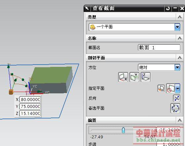The height and width of the screenshot is (146, 185).
Task: Click the X coordinate field showing 80.0000
Action: (30, 100)
